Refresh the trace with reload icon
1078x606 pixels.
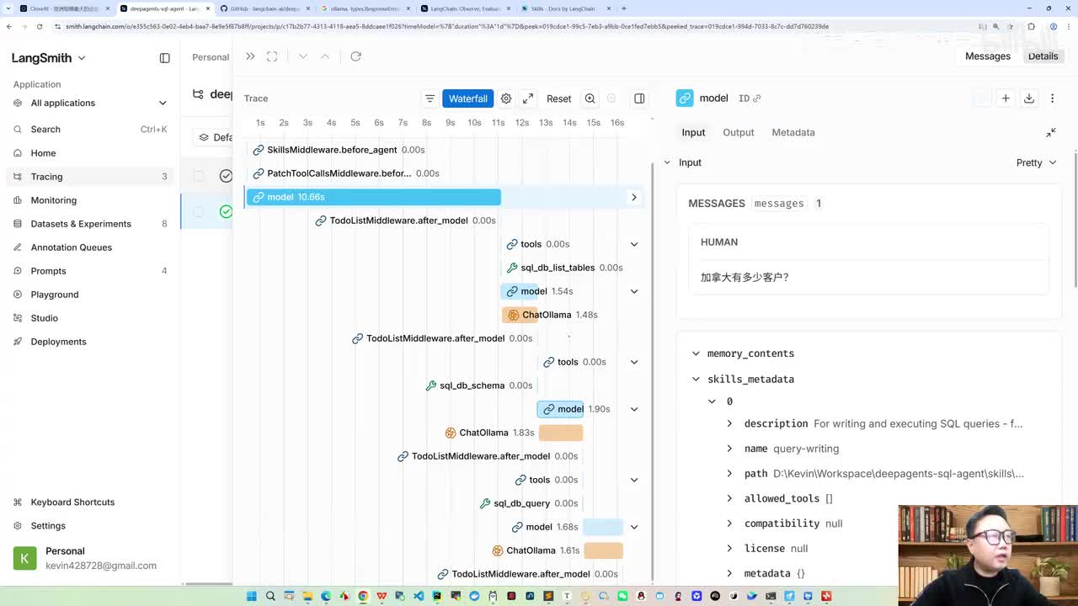coord(355,56)
